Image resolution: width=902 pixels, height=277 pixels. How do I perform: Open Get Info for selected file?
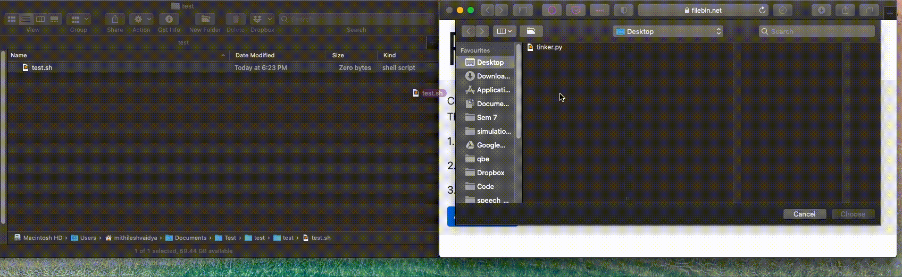(x=169, y=19)
